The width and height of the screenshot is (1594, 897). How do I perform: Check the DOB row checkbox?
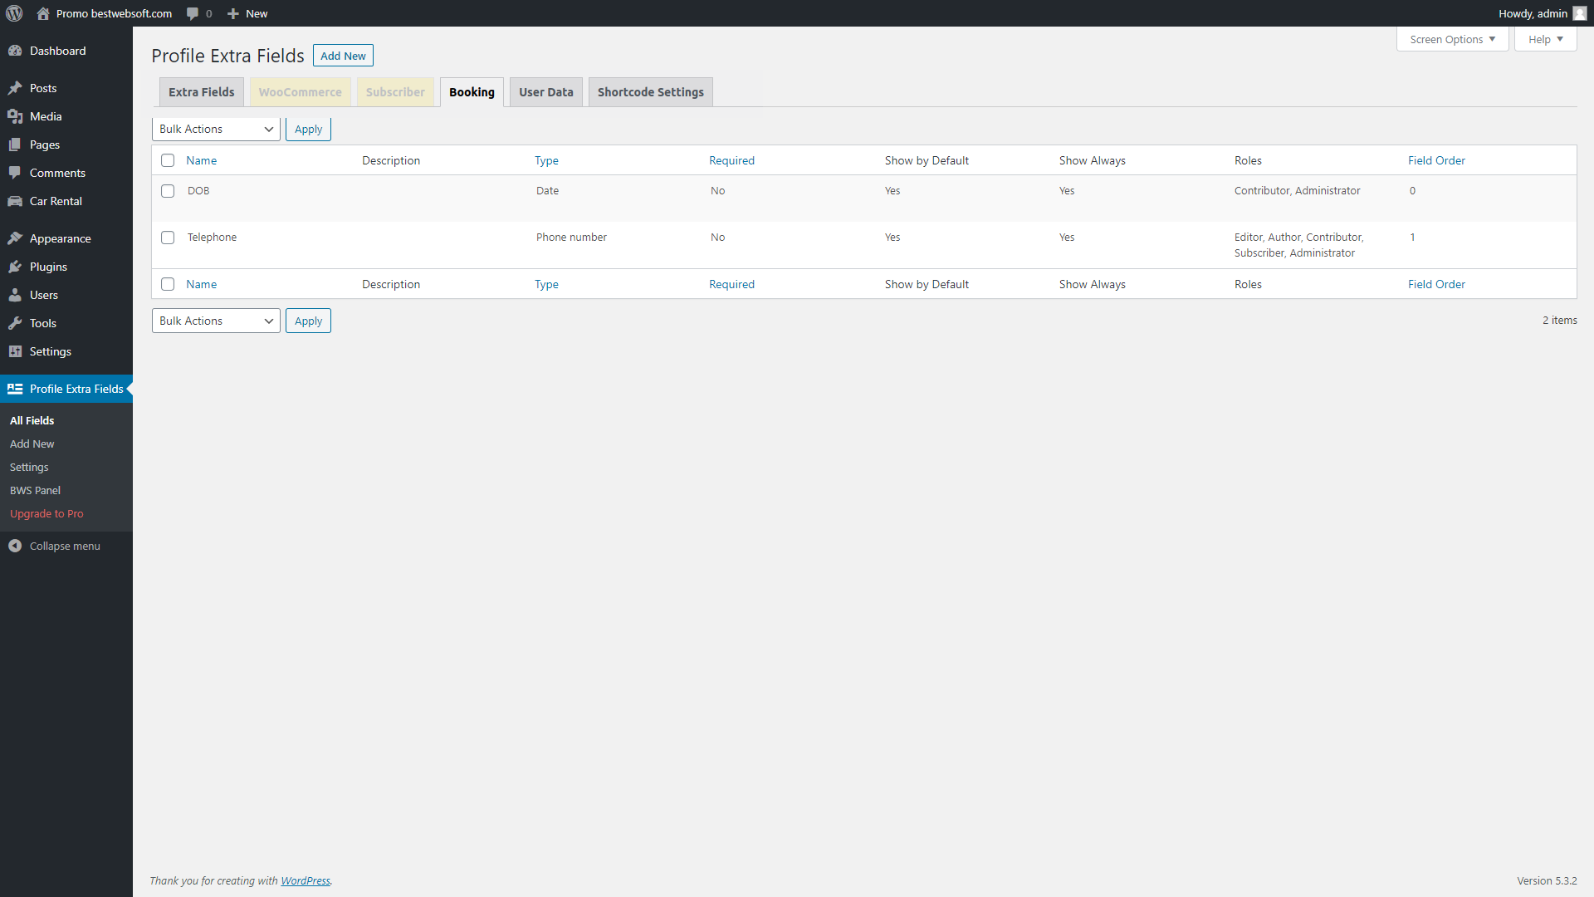coord(168,191)
